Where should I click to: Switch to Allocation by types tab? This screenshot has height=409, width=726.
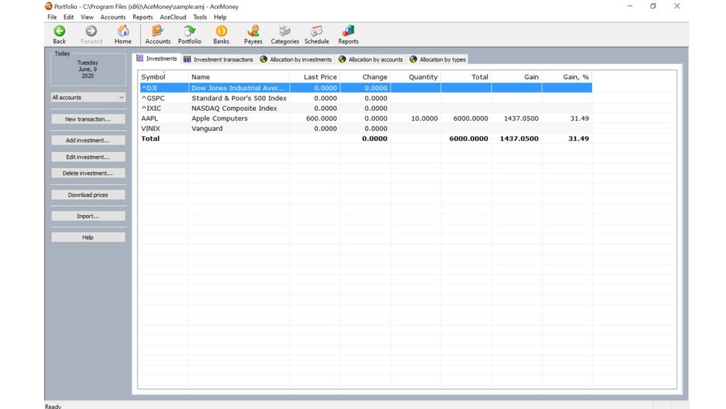click(x=438, y=59)
